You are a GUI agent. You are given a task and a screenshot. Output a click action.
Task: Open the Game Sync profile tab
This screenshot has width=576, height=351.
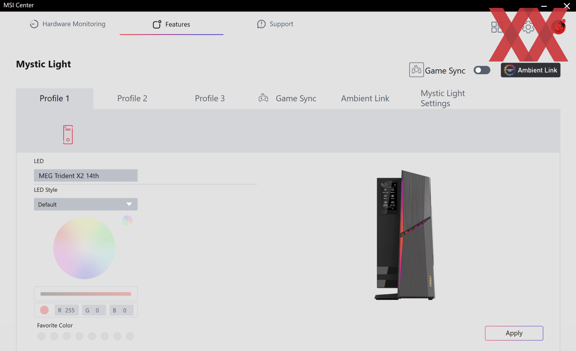click(x=287, y=98)
